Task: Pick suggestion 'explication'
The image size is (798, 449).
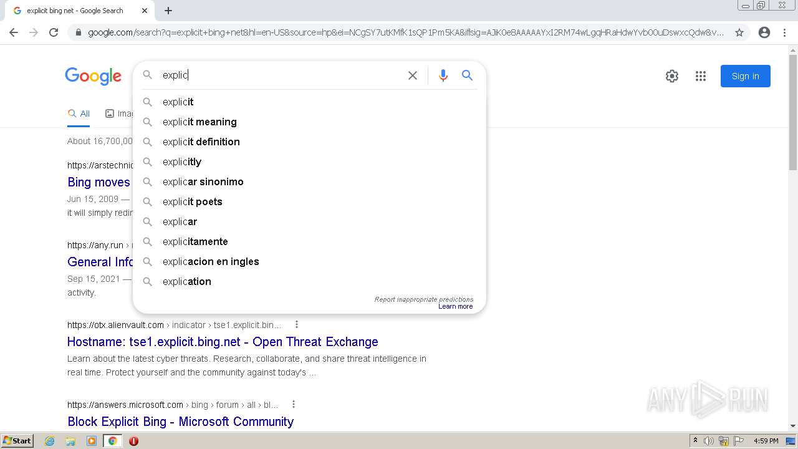Action: coord(309,281)
